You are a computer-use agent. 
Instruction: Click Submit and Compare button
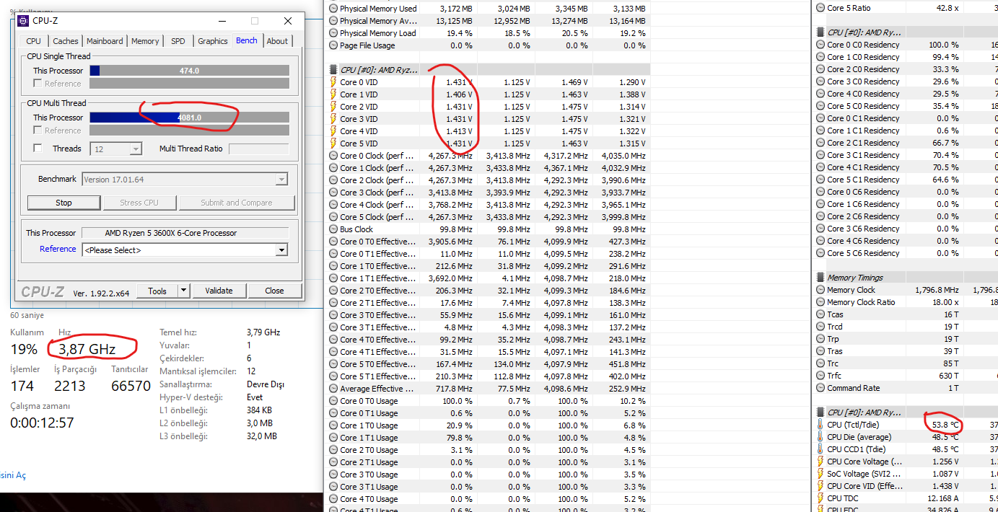(237, 203)
